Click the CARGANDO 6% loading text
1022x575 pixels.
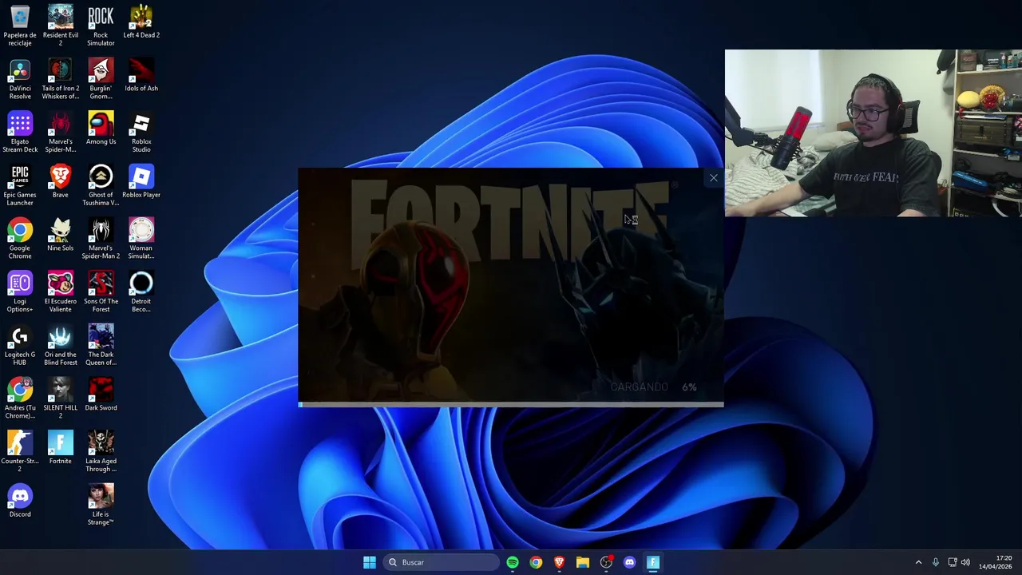(653, 387)
